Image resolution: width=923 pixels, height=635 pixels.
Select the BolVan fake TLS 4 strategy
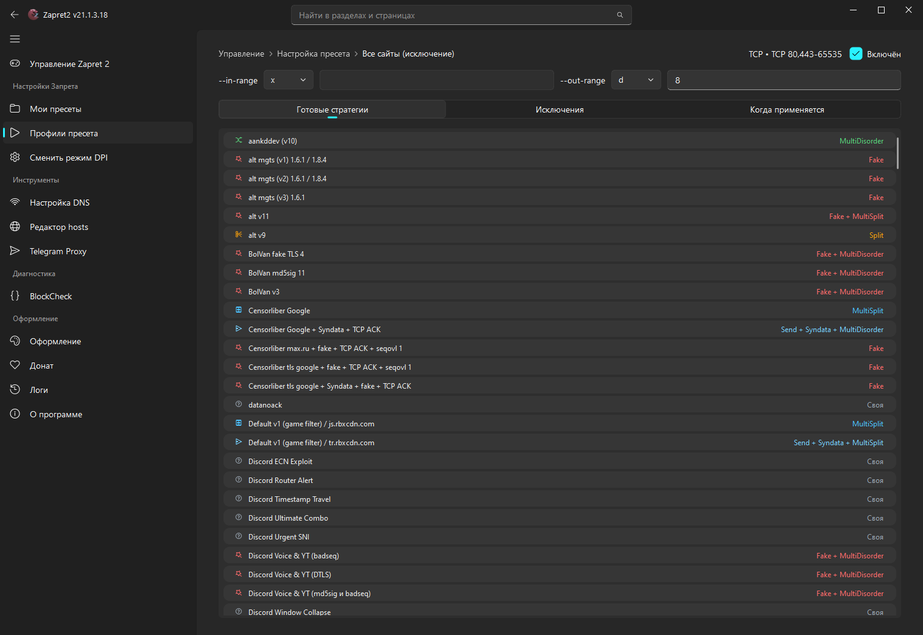560,254
